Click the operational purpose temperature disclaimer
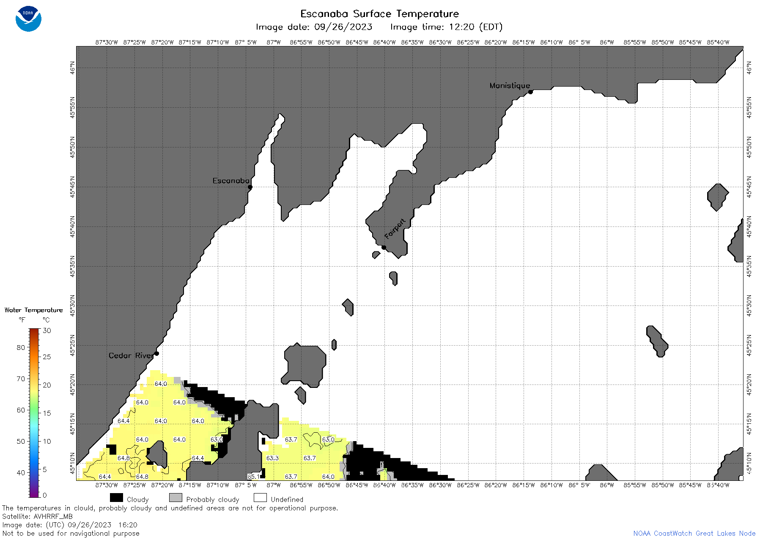The height and width of the screenshot is (540, 760). click(170, 508)
